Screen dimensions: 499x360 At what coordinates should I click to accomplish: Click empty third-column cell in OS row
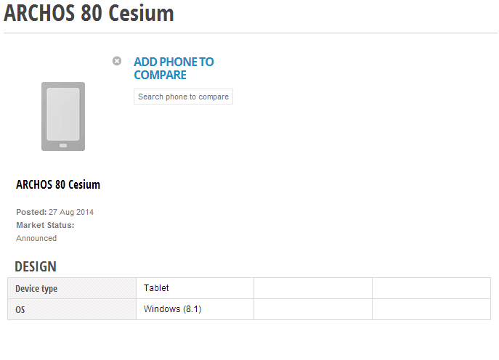pos(313,309)
